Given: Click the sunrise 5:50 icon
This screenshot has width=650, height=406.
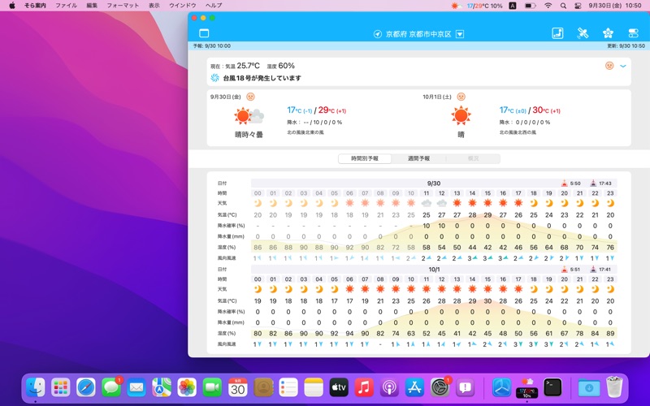Looking at the screenshot, I should (x=565, y=184).
